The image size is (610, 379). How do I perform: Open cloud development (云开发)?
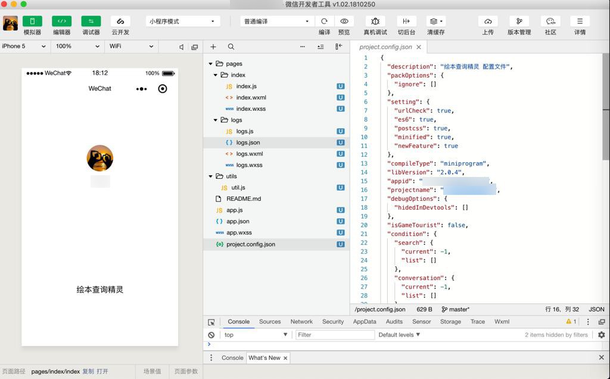pyautogui.click(x=120, y=21)
